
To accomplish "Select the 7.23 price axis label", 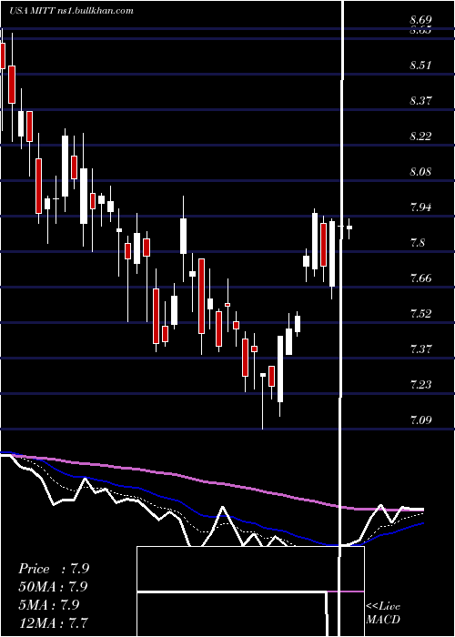I will point(420,384).
